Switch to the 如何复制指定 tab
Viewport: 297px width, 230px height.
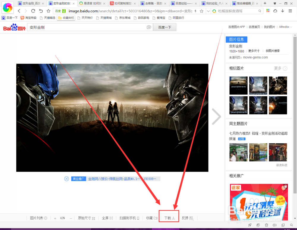pos(123,3)
